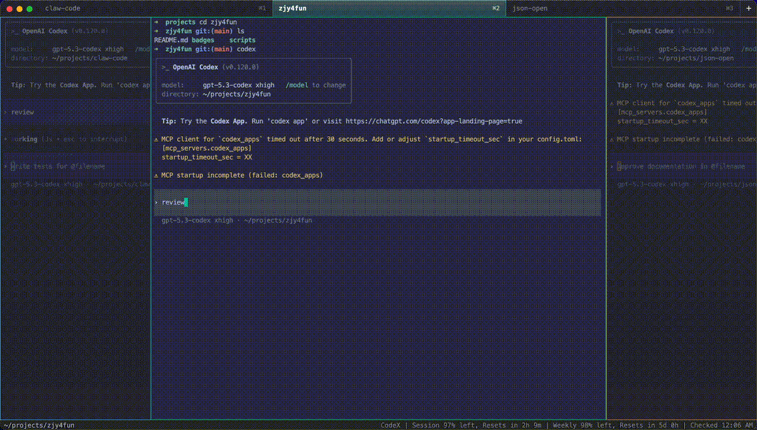Click the warning icon beside MCP client message in json-open pane
The height and width of the screenshot is (430, 757).
612,103
